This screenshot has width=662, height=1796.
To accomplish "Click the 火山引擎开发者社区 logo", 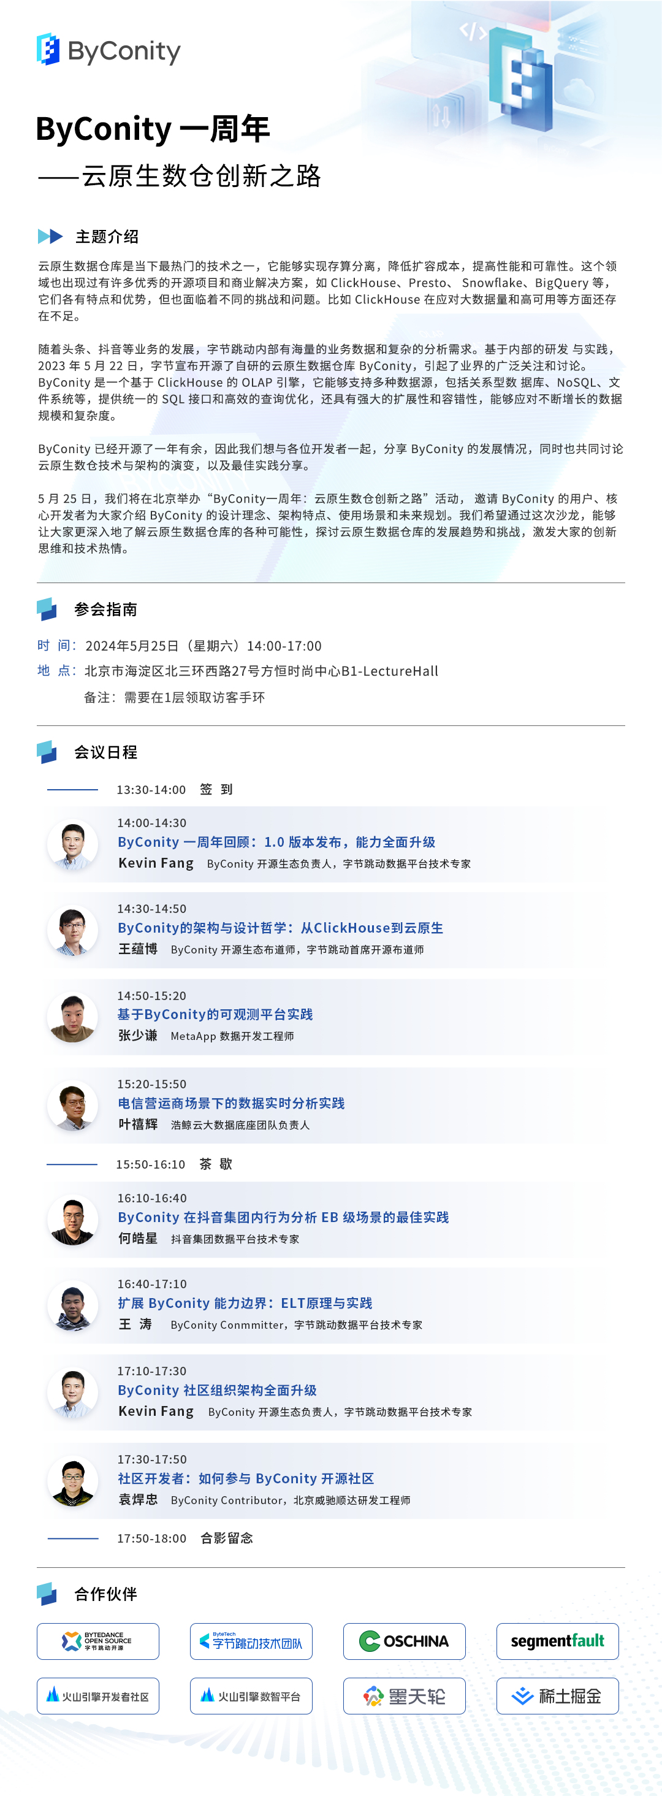I will (x=97, y=1695).
